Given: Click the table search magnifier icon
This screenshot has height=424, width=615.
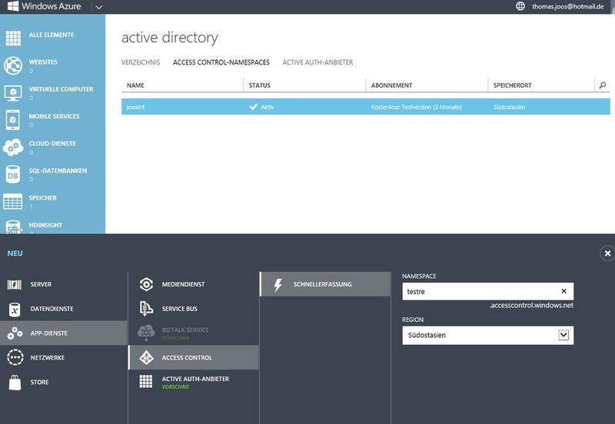Looking at the screenshot, I should pos(603,85).
